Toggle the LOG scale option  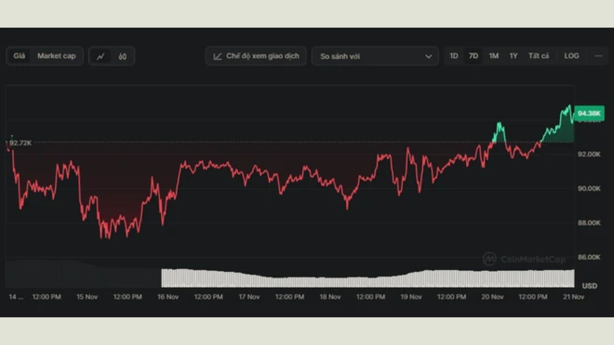(571, 56)
